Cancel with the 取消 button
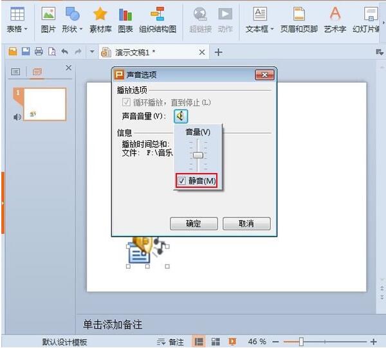386x348 pixels. (x=246, y=223)
